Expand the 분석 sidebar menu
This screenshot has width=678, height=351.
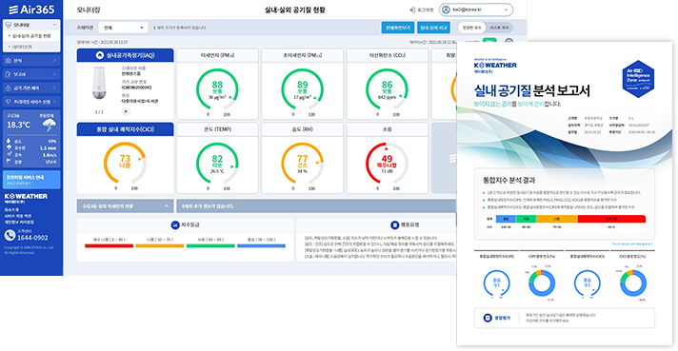31,61
